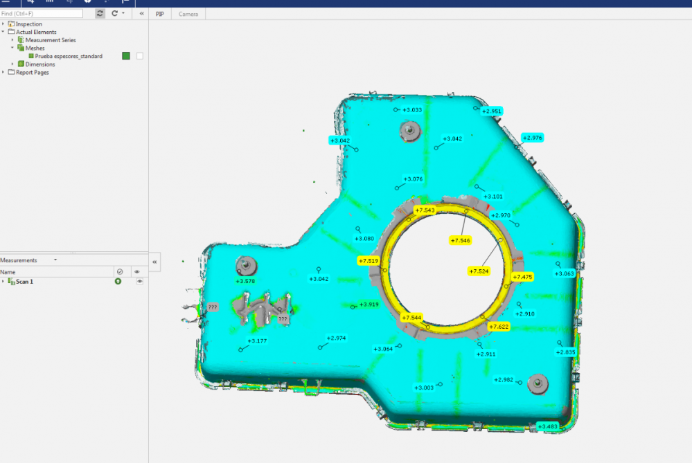
Task: Click the recalculate circular arrow icon
Action: pyautogui.click(x=114, y=13)
